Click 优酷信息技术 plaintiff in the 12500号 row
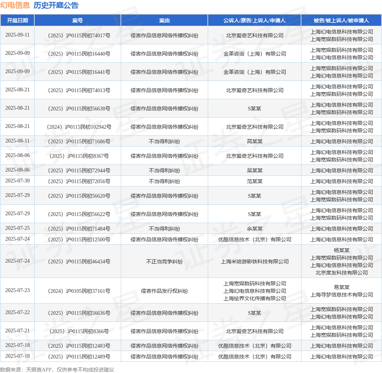382x373 pixels. pos(254,239)
